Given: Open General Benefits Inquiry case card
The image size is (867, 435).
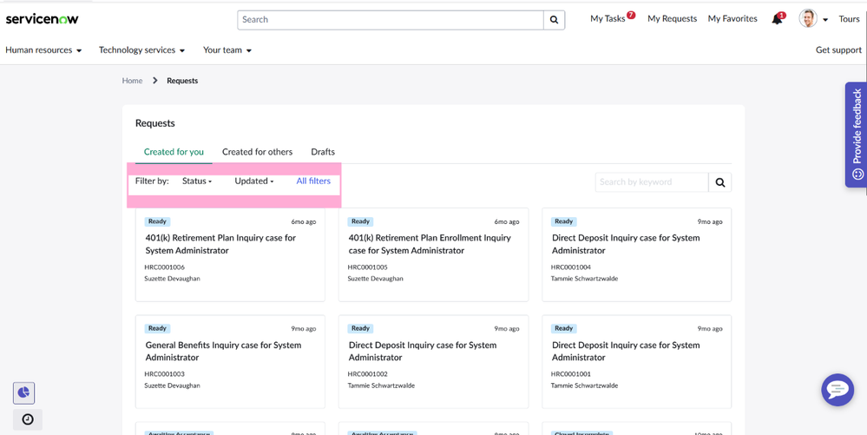Looking at the screenshot, I should (x=230, y=362).
